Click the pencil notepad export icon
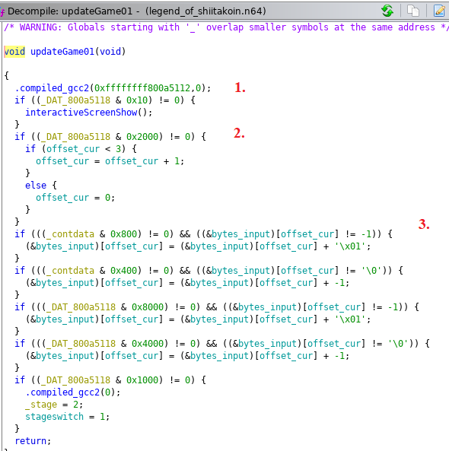The image size is (449, 451). (440, 11)
